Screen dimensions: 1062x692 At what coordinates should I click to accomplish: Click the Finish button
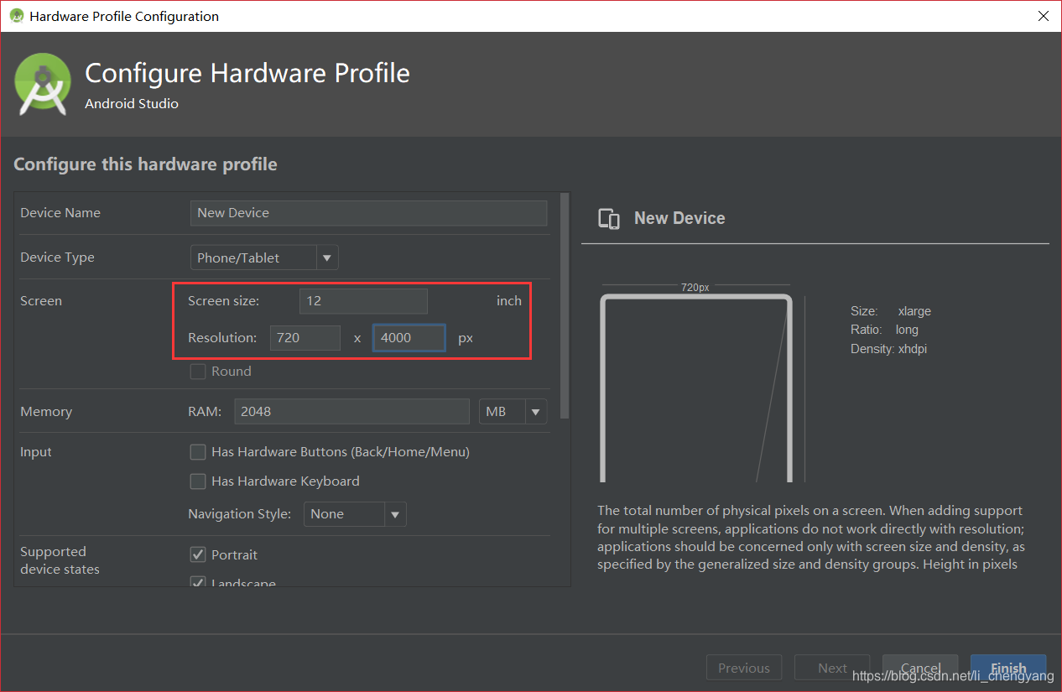(x=1008, y=669)
